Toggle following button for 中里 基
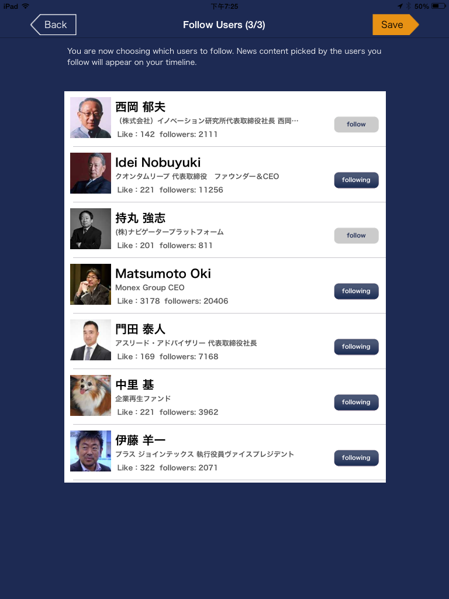Viewport: 449px width, 599px height. (x=356, y=402)
